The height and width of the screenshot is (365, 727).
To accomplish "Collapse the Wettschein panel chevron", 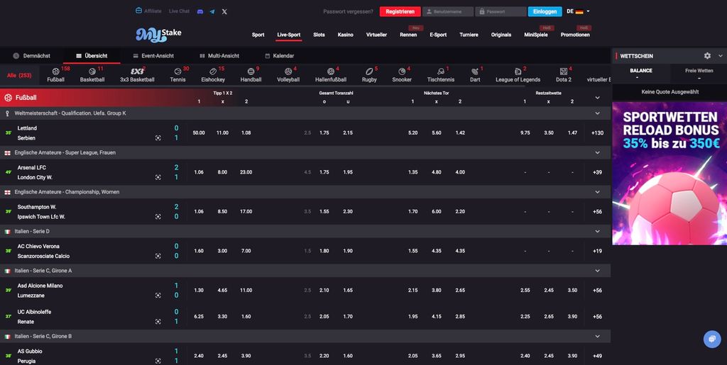I will [721, 55].
